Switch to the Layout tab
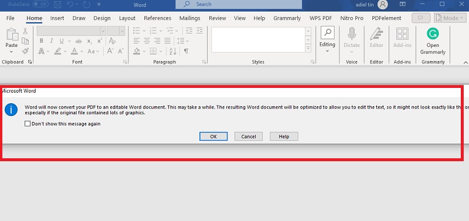This screenshot has width=469, height=221. click(x=127, y=18)
